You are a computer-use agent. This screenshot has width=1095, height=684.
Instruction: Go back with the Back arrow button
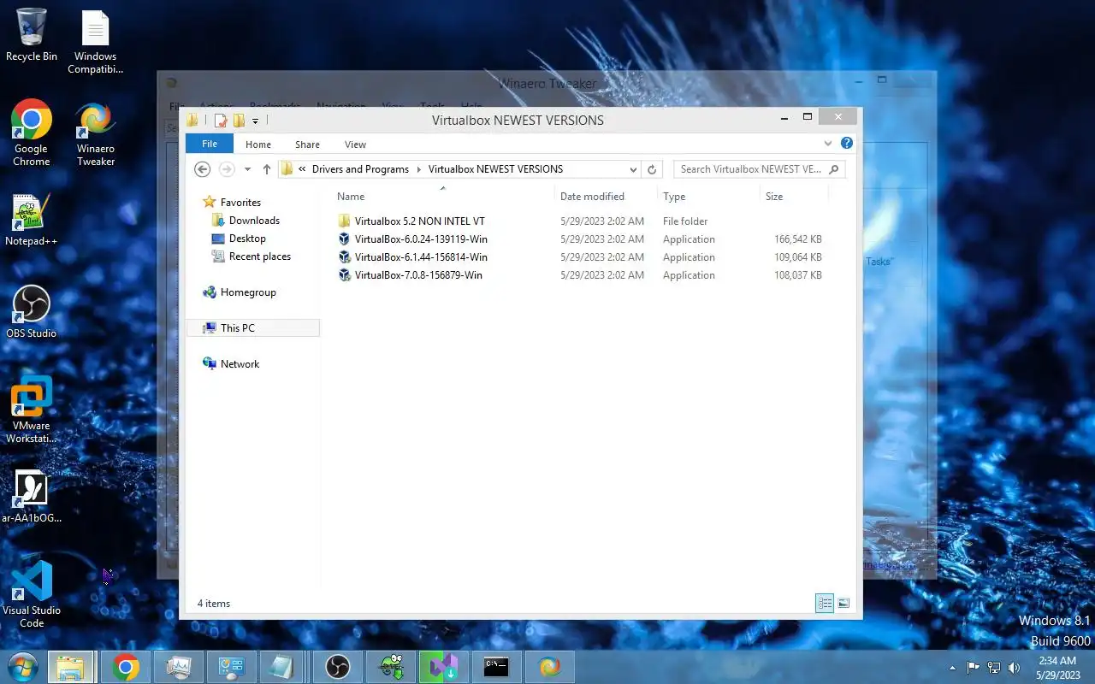click(203, 169)
